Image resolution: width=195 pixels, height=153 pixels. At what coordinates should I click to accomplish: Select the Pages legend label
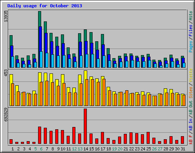(x=191, y=47)
